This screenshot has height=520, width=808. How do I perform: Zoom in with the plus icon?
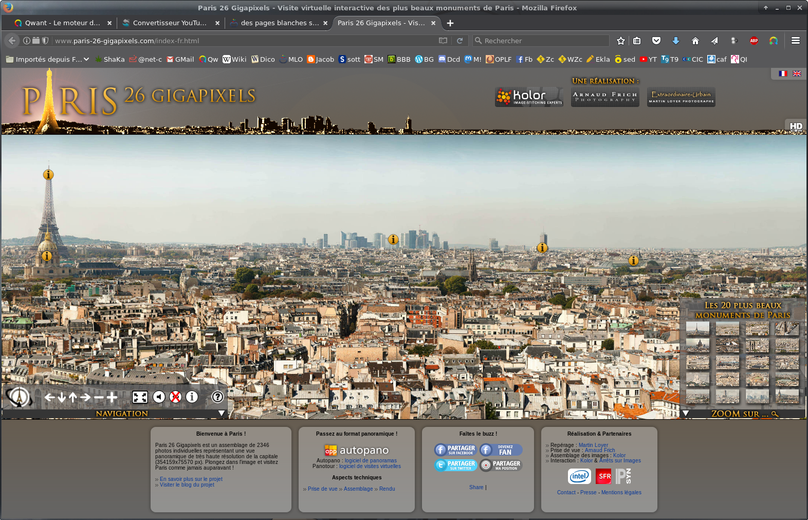click(112, 397)
